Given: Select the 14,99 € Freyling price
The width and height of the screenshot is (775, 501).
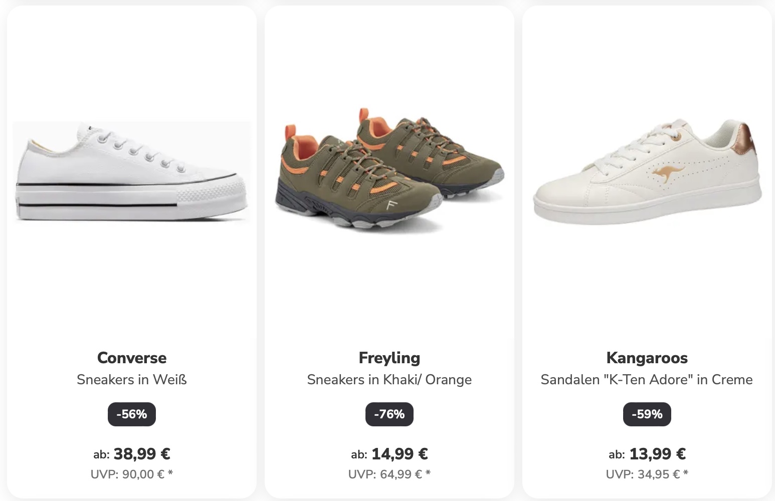Looking at the screenshot, I should [x=400, y=454].
